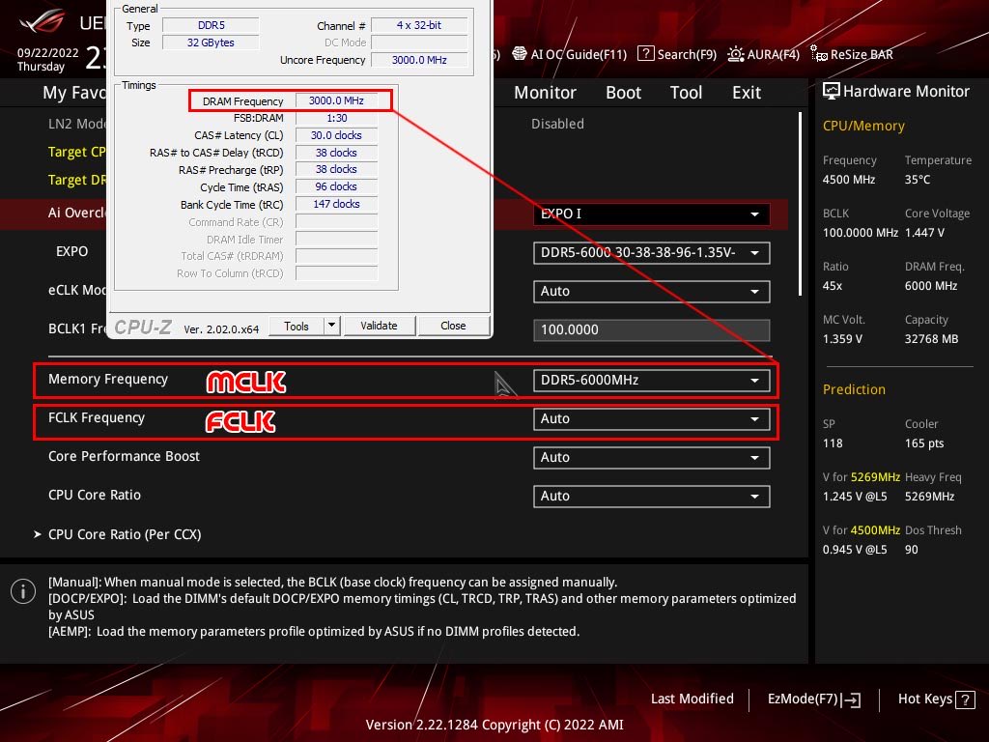The height and width of the screenshot is (742, 989).
Task: Click the CPU-Z Tools button
Action: [297, 326]
